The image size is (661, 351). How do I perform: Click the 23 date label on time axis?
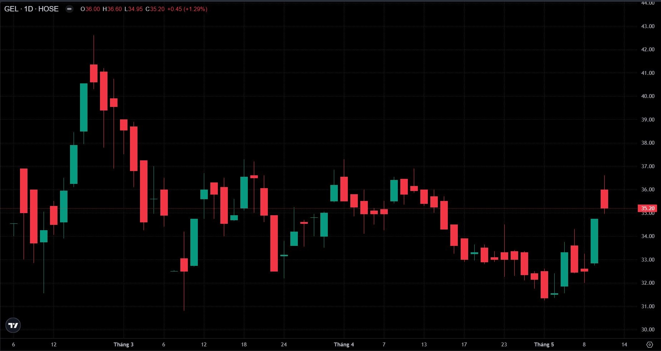tap(504, 345)
